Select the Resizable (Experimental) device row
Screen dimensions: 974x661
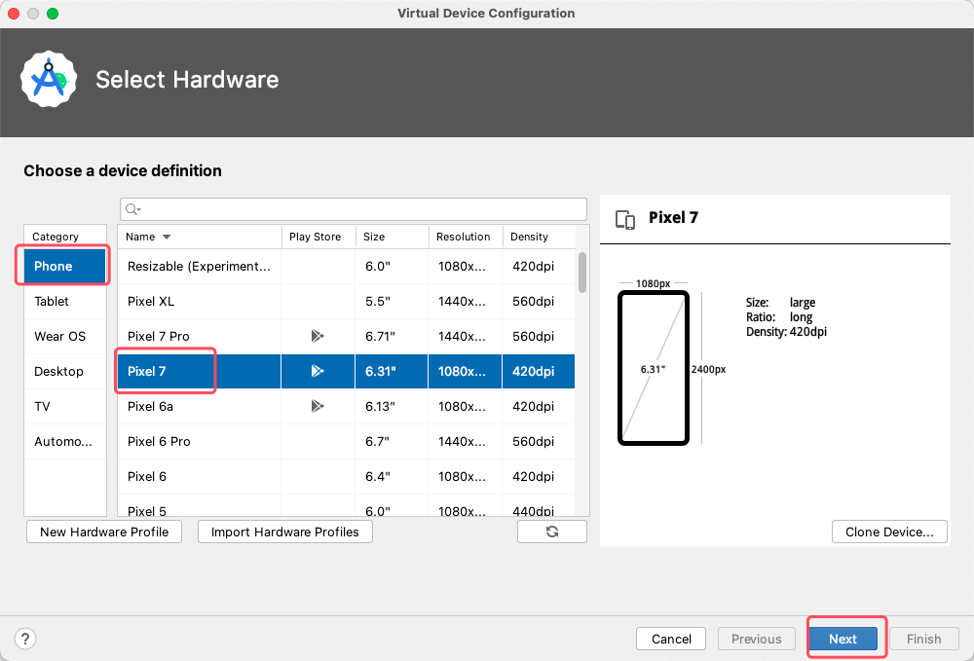[x=347, y=267]
